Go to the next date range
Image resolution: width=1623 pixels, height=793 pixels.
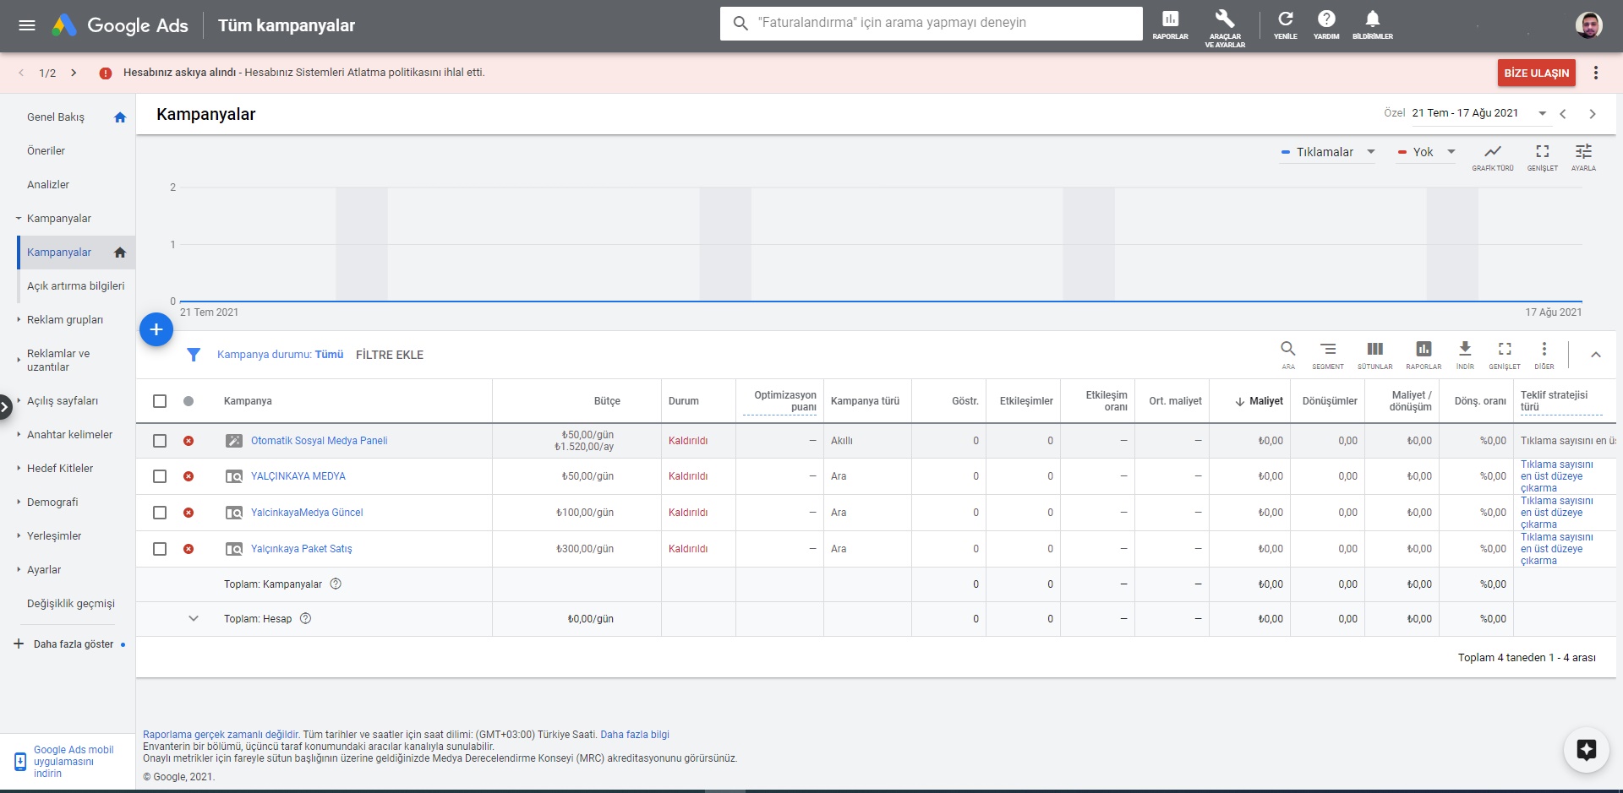coord(1593,114)
